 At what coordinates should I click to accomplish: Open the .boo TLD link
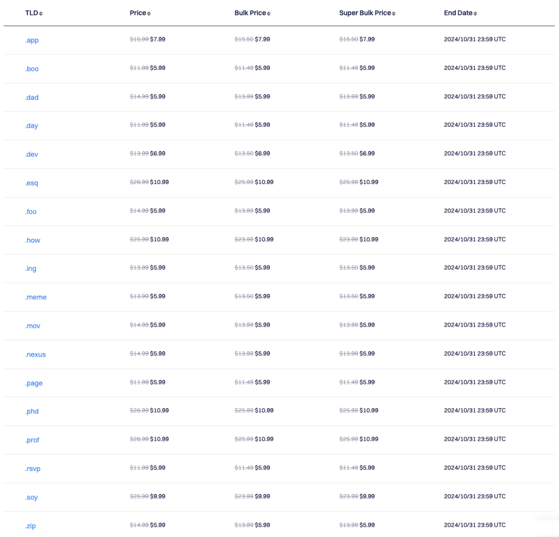(32, 69)
